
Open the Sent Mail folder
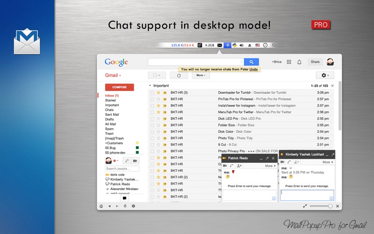[x=112, y=115]
